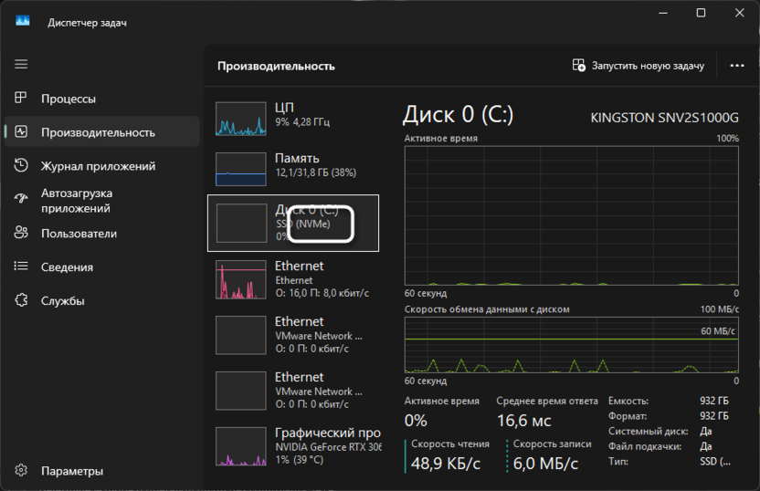Click Запустить новую задачу button
760x491 pixels.
point(638,66)
